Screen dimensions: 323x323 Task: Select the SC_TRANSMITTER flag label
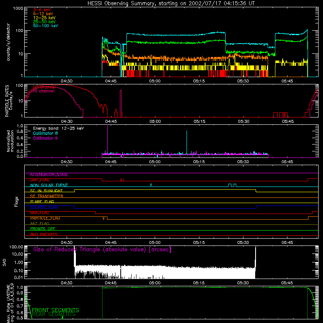click(x=46, y=196)
